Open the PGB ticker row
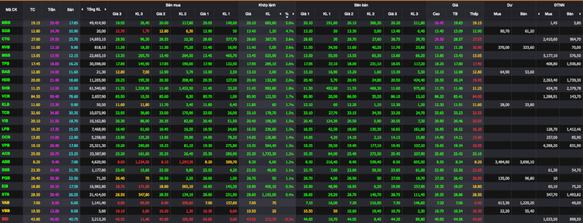Screen dimensions: 583x223 click(291, 178)
